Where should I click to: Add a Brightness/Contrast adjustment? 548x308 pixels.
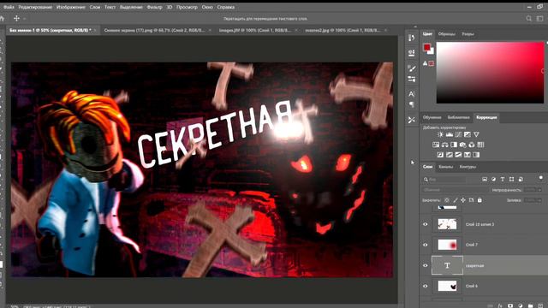click(440, 134)
